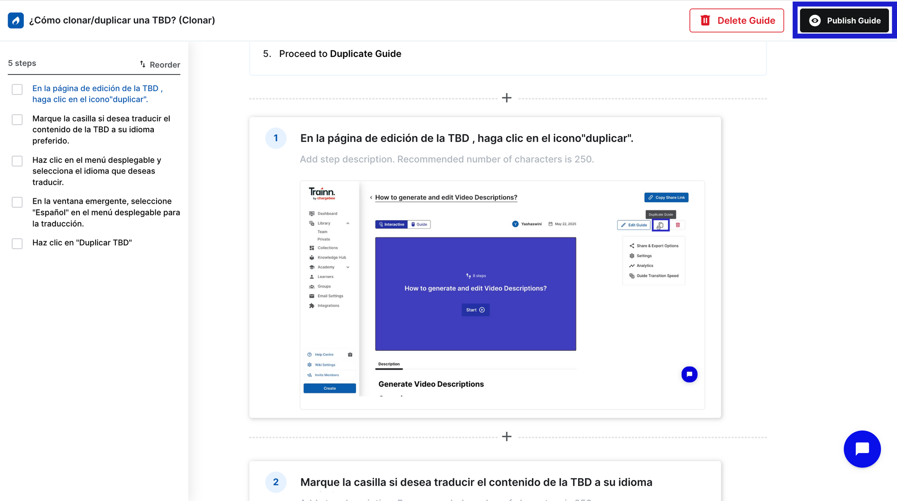The image size is (897, 501).
Task: Click the Publish Guide button
Action: coord(845,21)
